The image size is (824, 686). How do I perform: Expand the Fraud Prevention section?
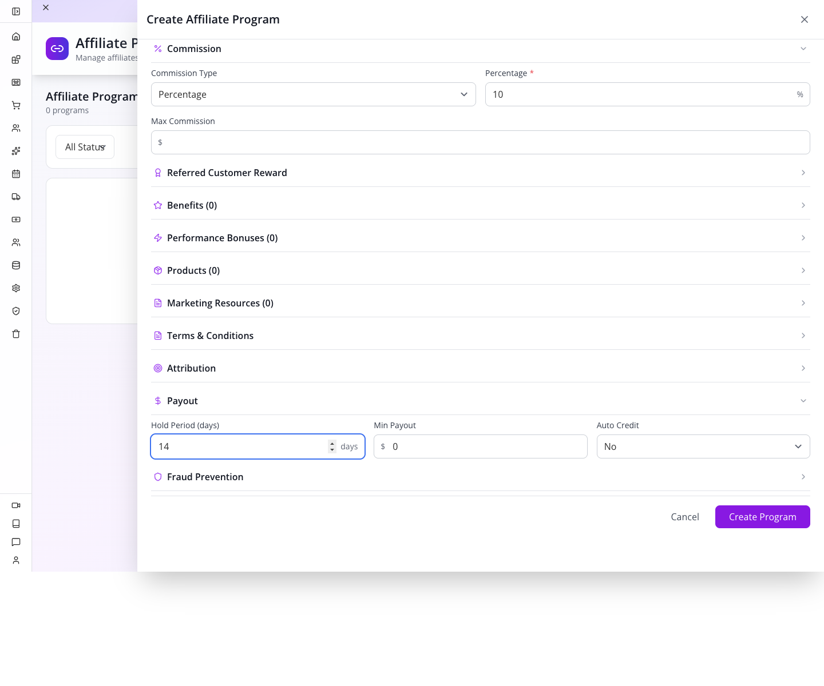coord(481,477)
